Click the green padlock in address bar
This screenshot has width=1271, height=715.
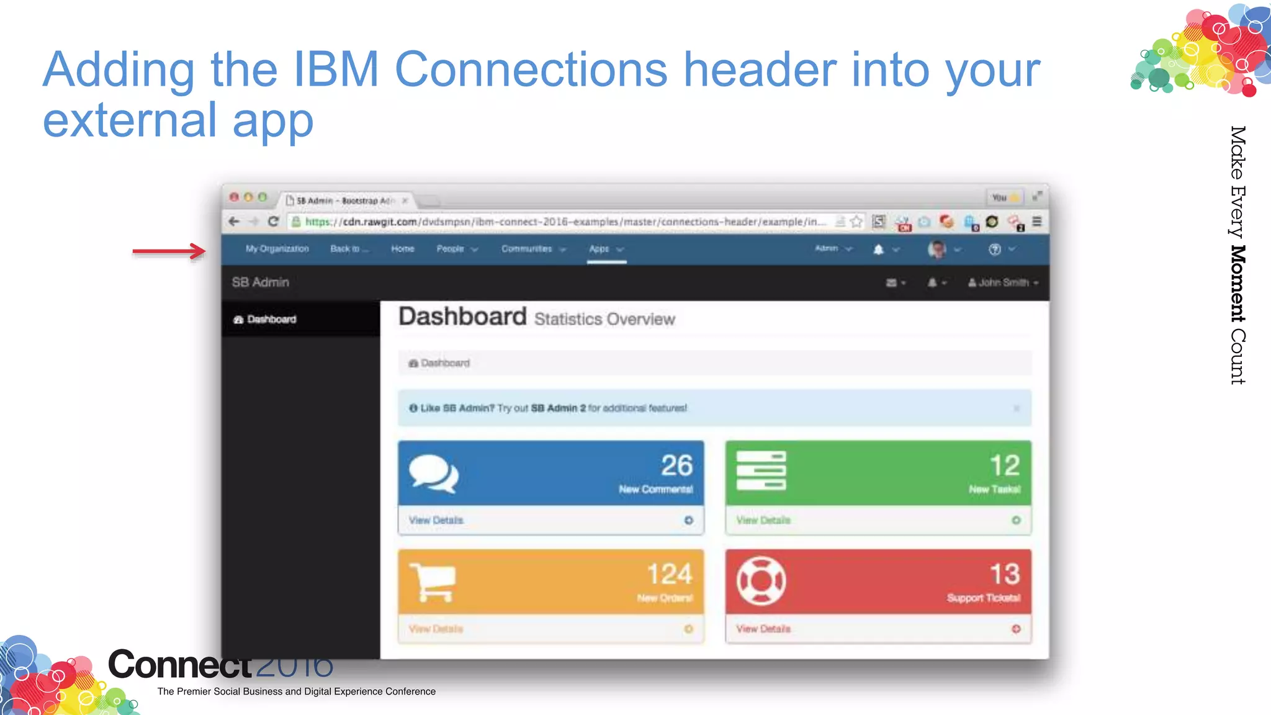pyautogui.click(x=296, y=222)
